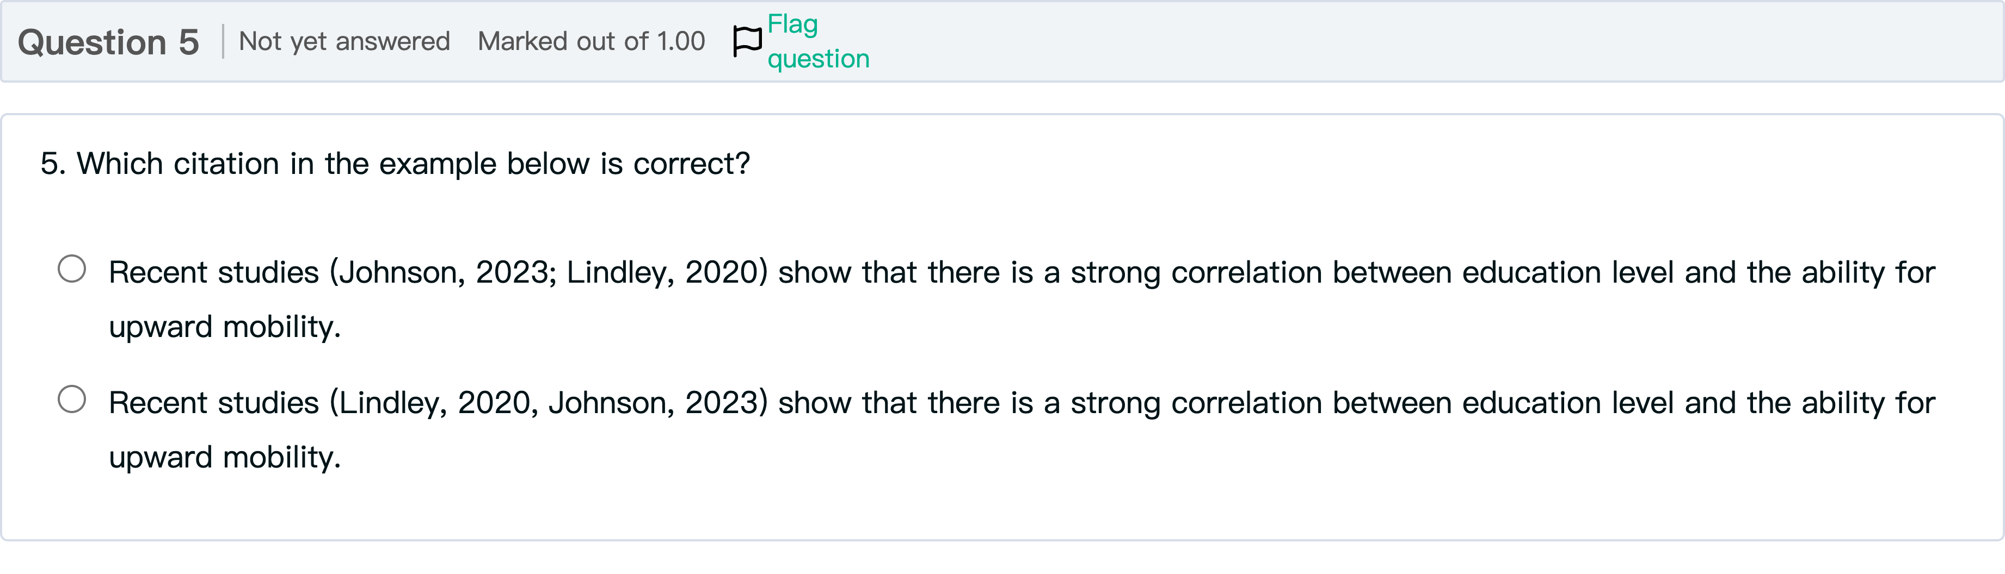Click the flag icon in the question header
2005x574 pixels.
pyautogui.click(x=746, y=41)
